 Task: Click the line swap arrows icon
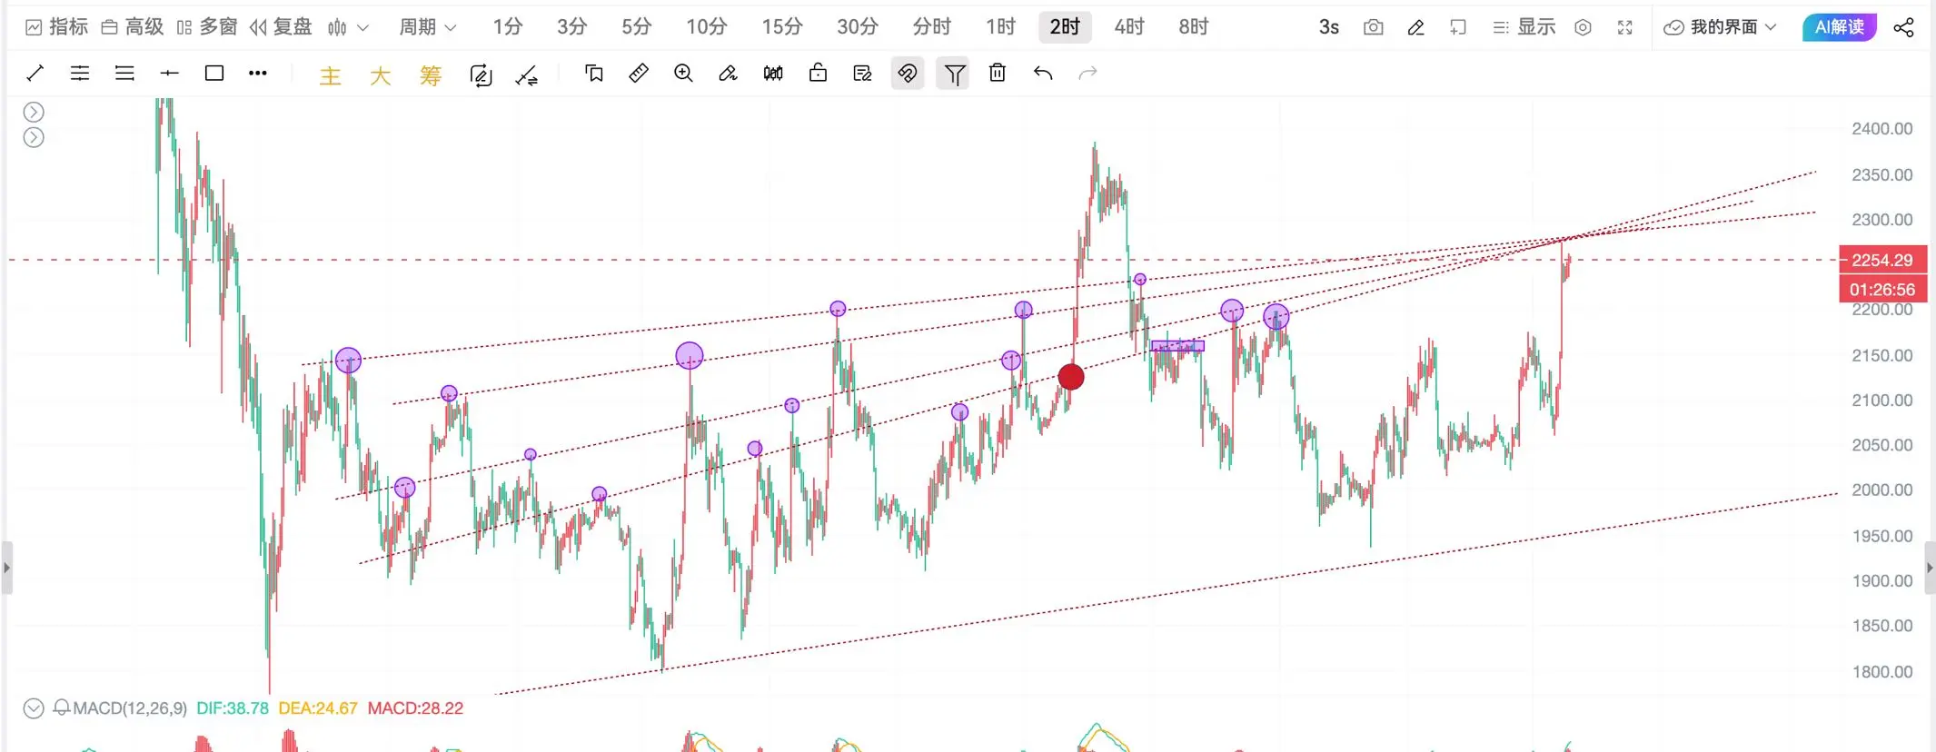pyautogui.click(x=526, y=74)
